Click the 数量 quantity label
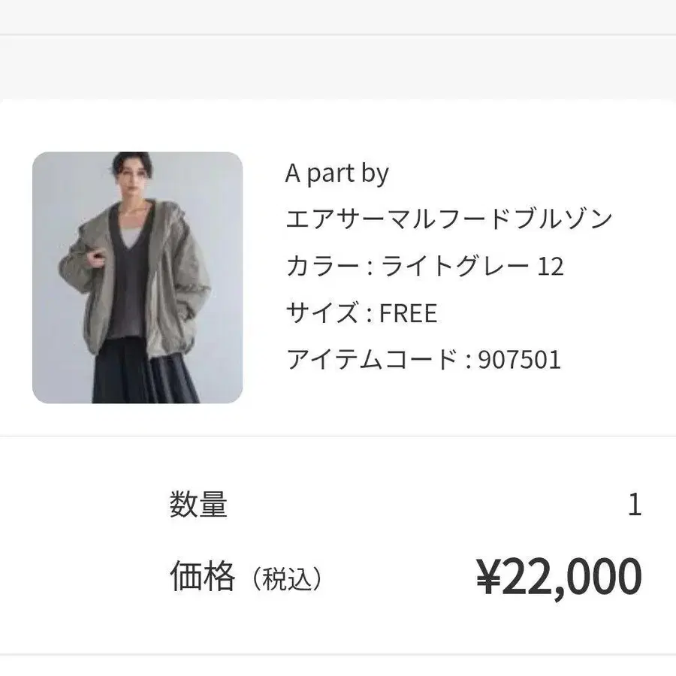Screen dimensions: 676x676 [198, 505]
